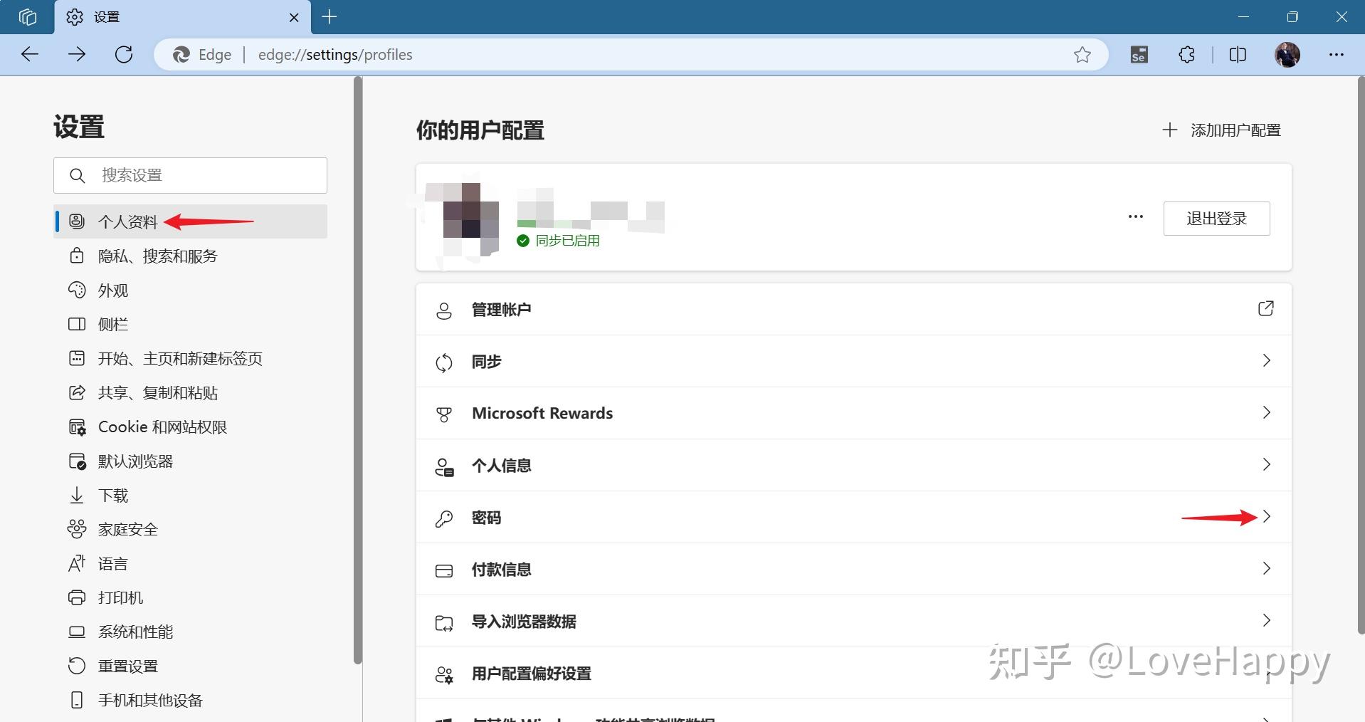Toggle split screen view icon
This screenshot has width=1365, height=722.
(x=1238, y=54)
